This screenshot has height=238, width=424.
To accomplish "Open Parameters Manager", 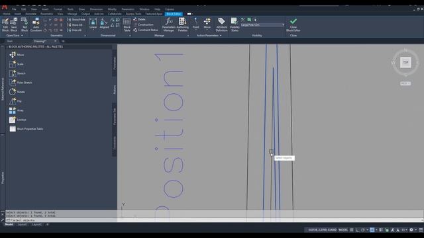I will point(169,24).
